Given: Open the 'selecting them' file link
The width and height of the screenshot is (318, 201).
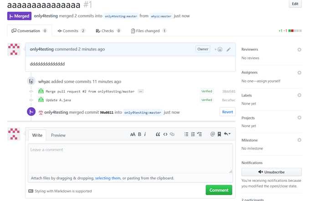Looking at the screenshot, I should point(108,178).
